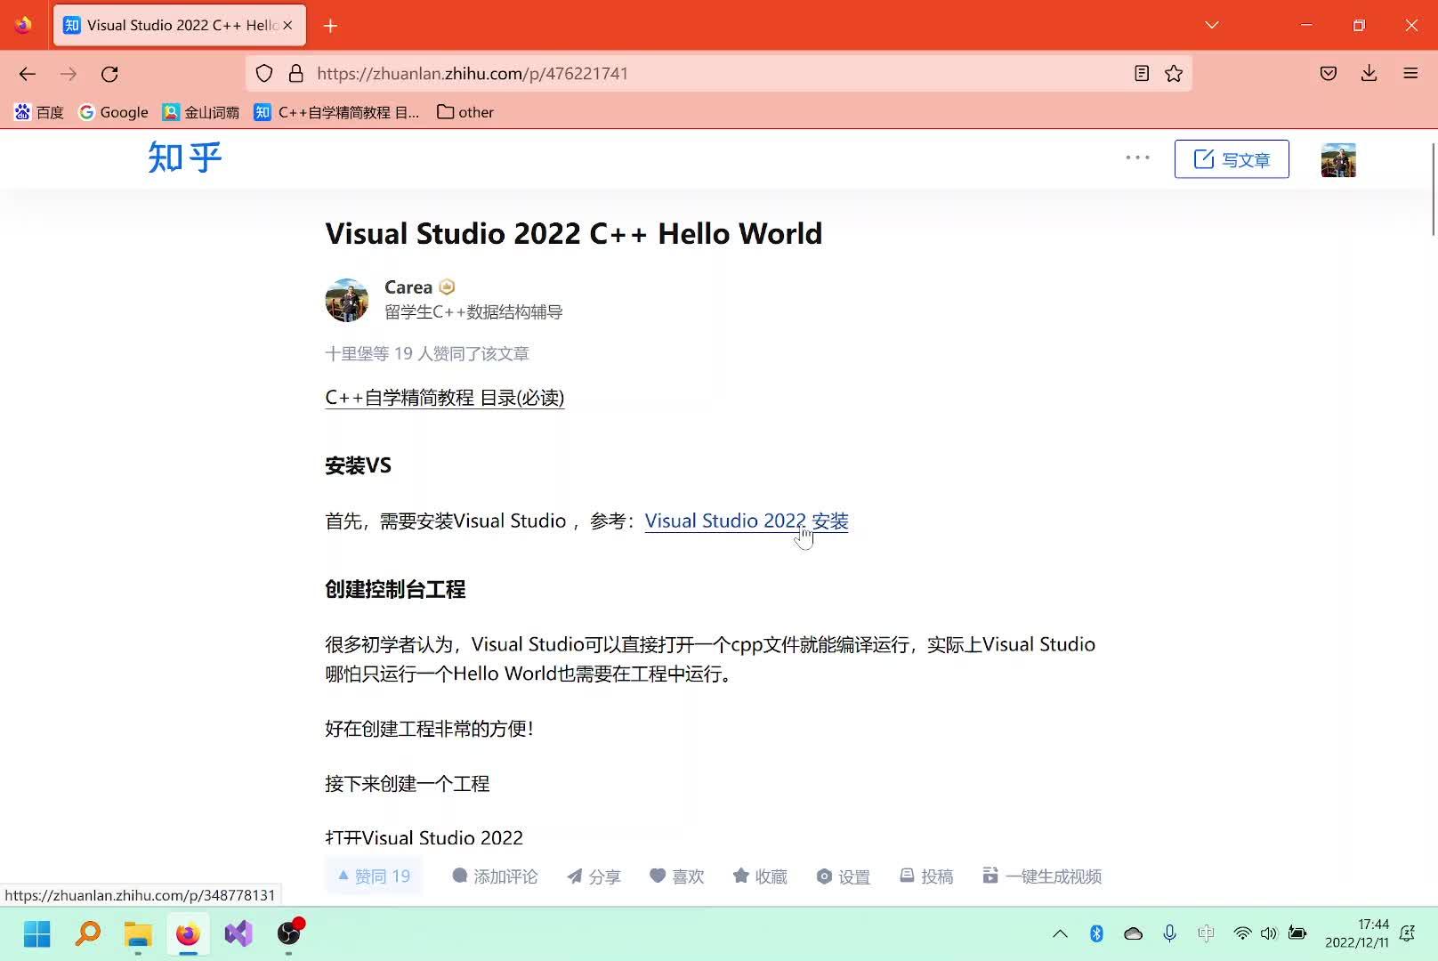Open the Firefox application menu
Viewport: 1438px width, 961px height.
coord(1411,73)
